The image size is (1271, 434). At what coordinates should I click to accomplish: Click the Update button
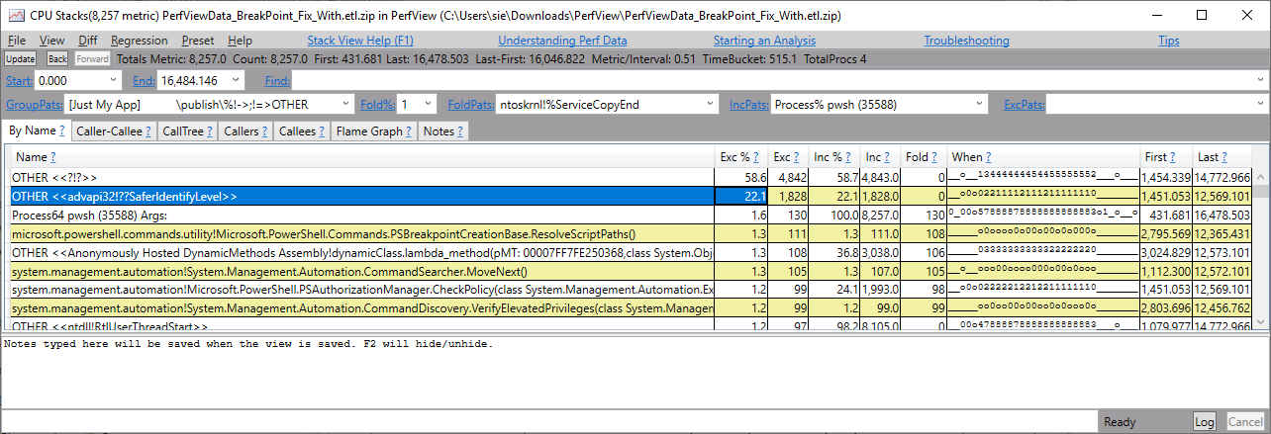(x=21, y=59)
